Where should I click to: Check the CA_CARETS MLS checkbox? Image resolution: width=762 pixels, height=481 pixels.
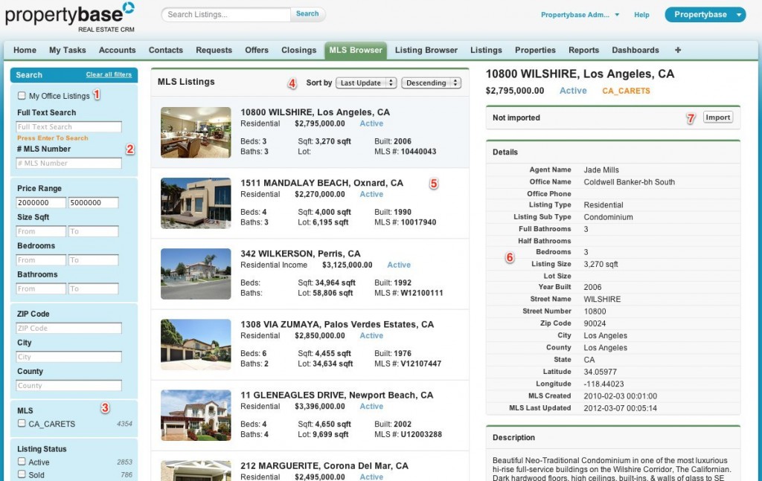coord(22,423)
